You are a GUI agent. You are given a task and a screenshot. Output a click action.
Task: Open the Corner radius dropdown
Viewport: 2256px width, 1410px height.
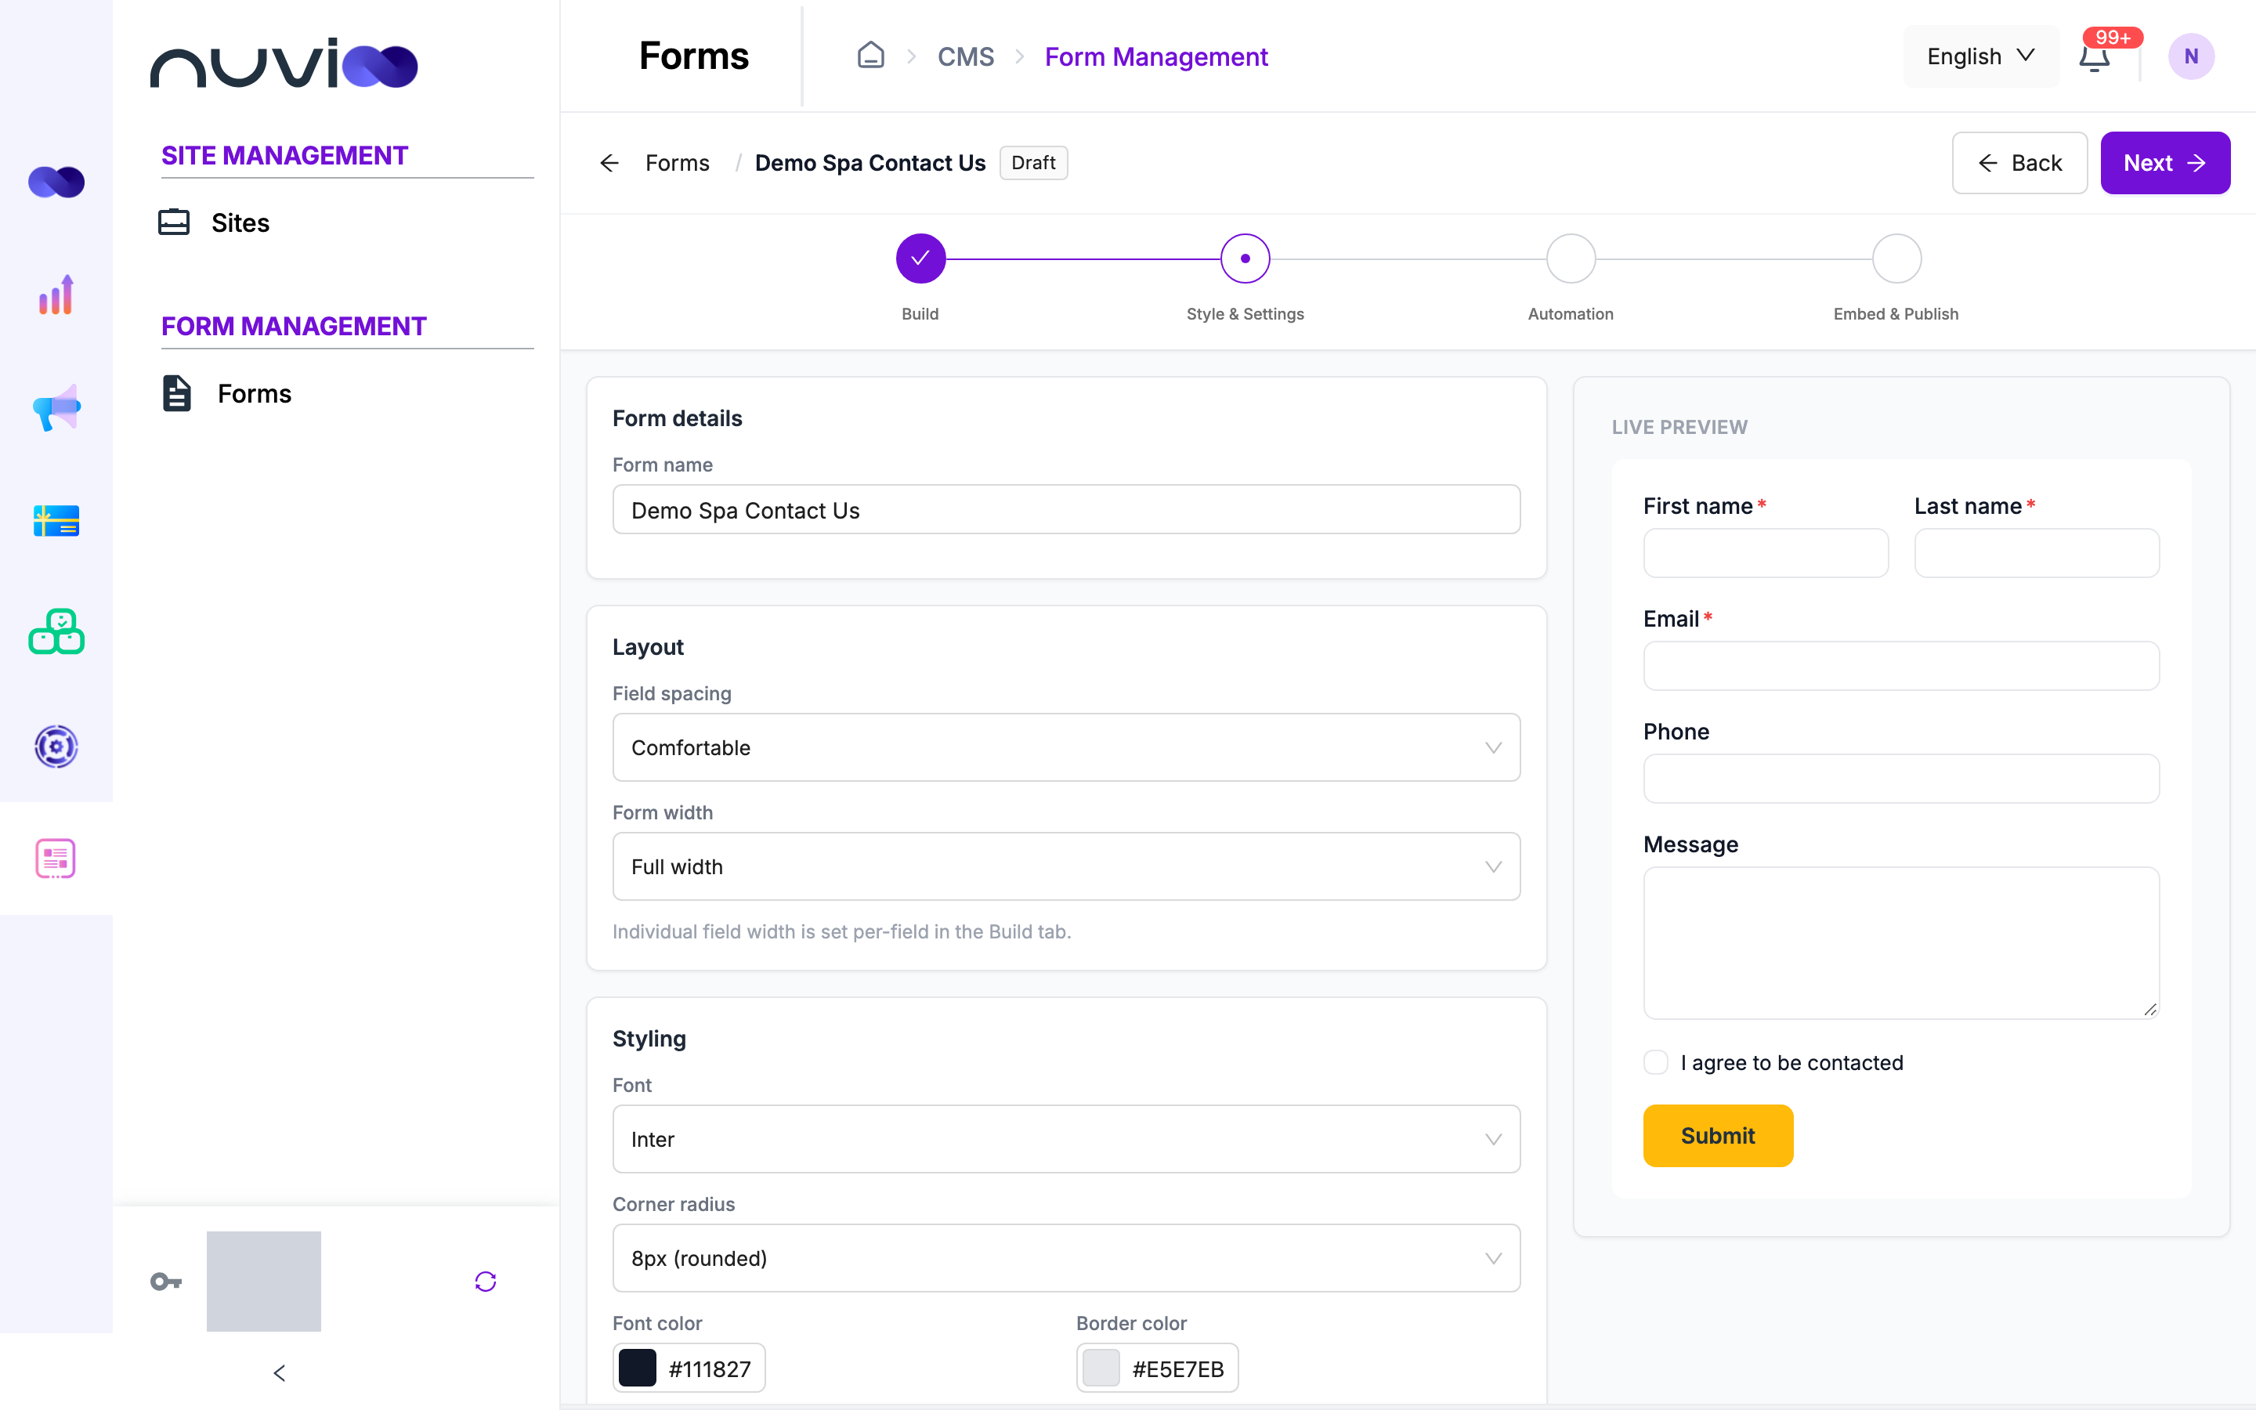click(x=1066, y=1258)
